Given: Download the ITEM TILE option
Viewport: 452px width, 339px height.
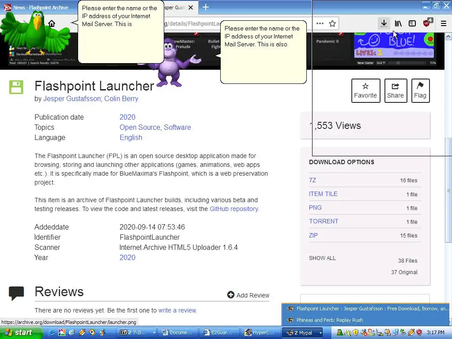Looking at the screenshot, I should pyautogui.click(x=323, y=194).
